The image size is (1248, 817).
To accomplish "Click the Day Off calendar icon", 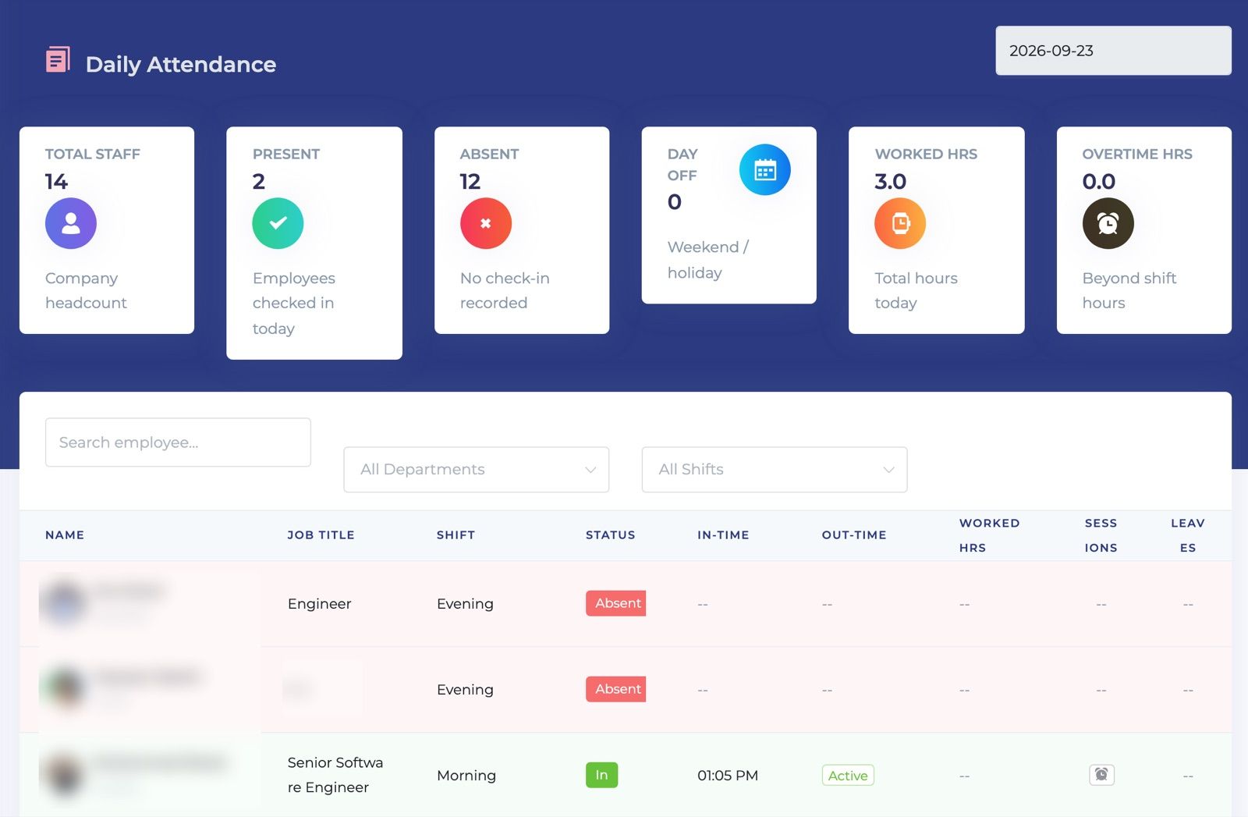I will pyautogui.click(x=765, y=169).
